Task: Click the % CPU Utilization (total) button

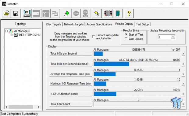Action: click(71, 94)
